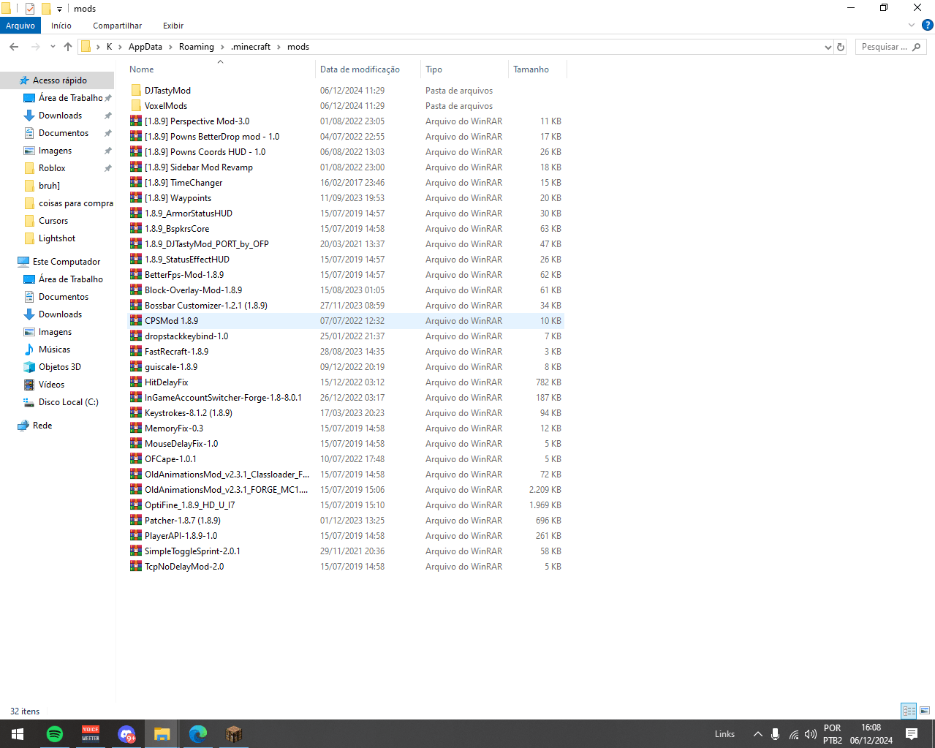Launch Microsoft Edge from taskbar

198,734
